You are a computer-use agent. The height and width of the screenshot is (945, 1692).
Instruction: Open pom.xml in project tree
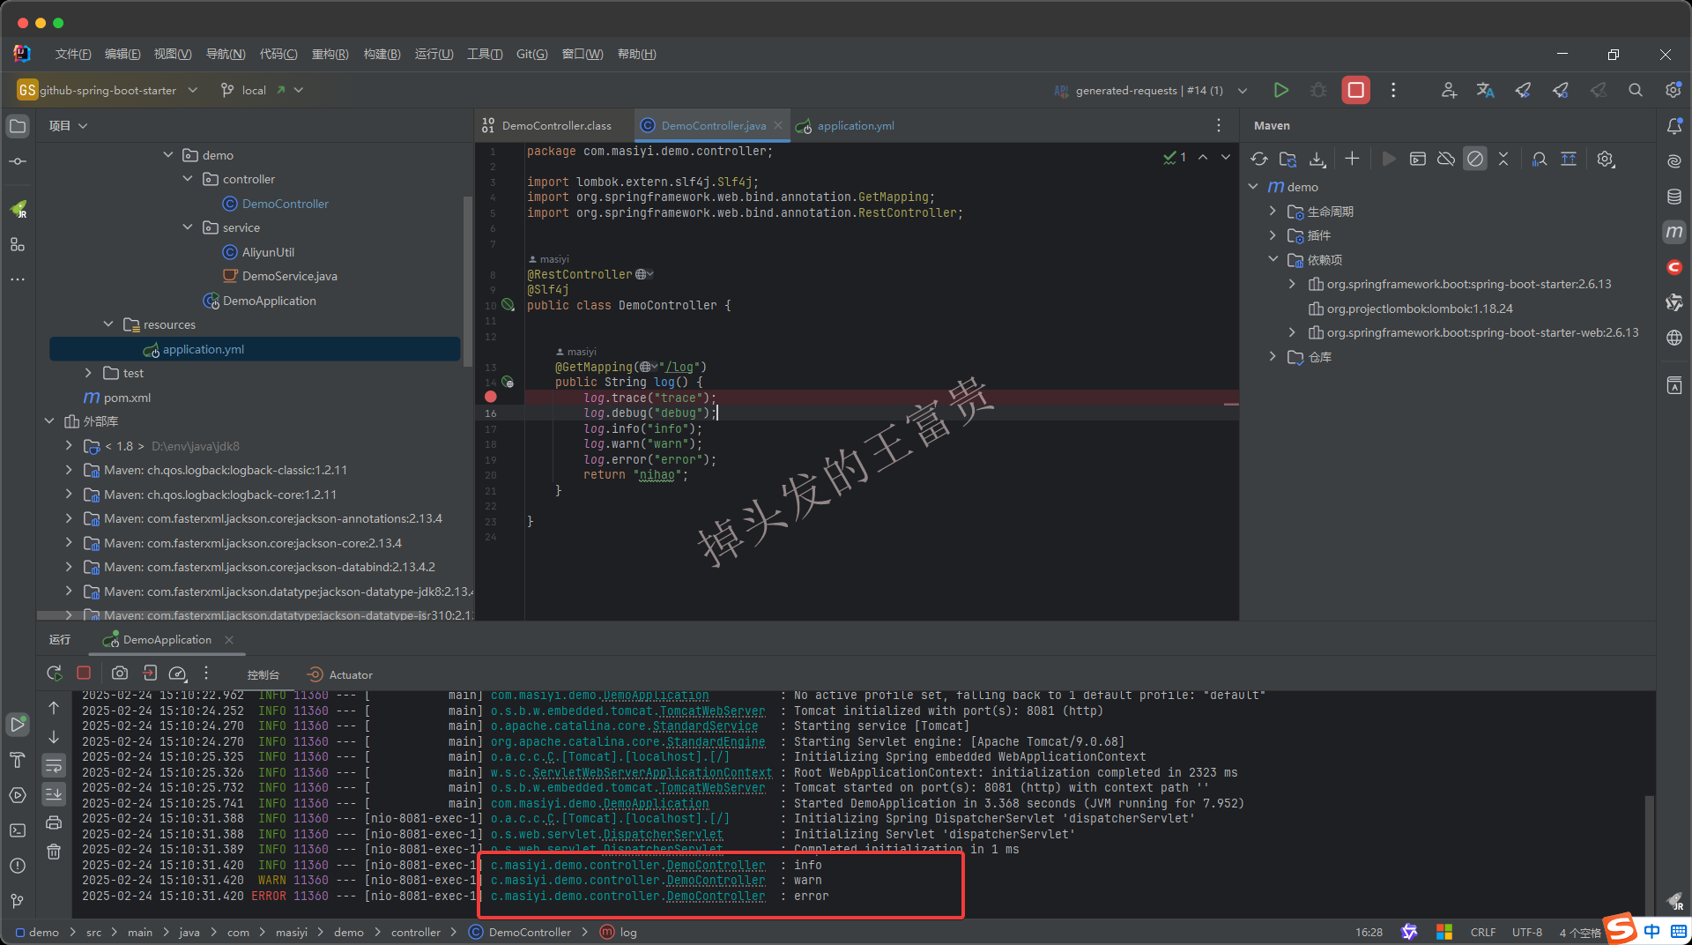click(117, 398)
